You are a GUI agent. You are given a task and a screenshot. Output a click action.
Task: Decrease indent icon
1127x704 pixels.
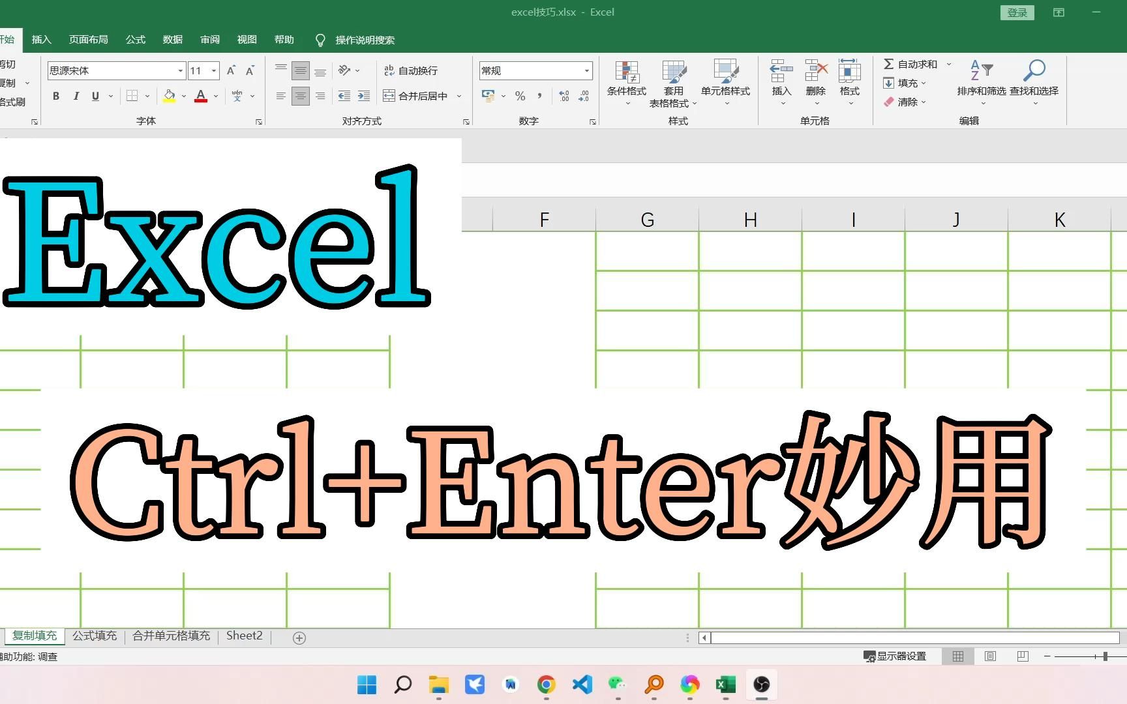point(344,96)
